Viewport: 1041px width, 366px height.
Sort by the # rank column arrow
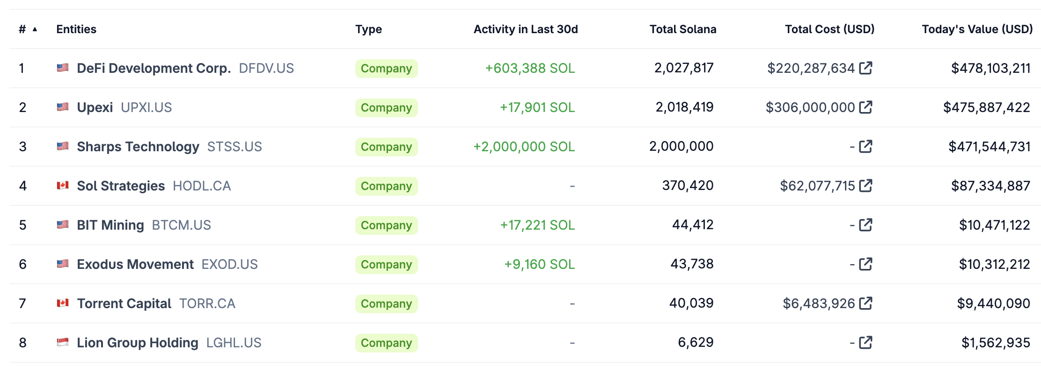coord(35,29)
